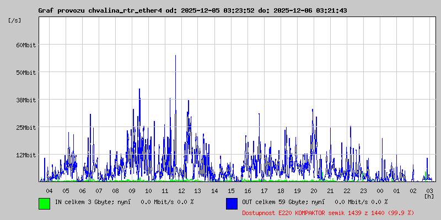
Task: Click the highest blue traffic peak
Action: point(175,56)
